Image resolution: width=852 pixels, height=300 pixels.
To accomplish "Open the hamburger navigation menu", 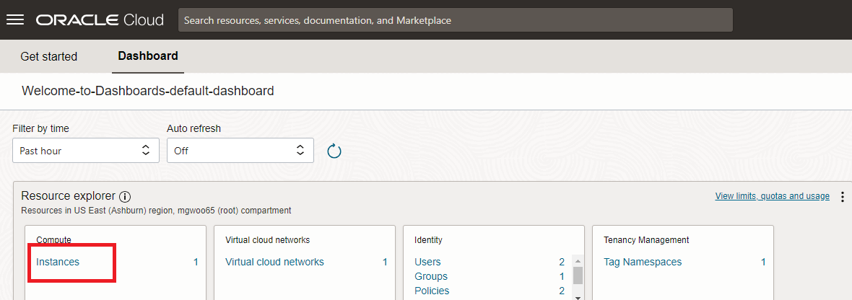I will tap(15, 19).
